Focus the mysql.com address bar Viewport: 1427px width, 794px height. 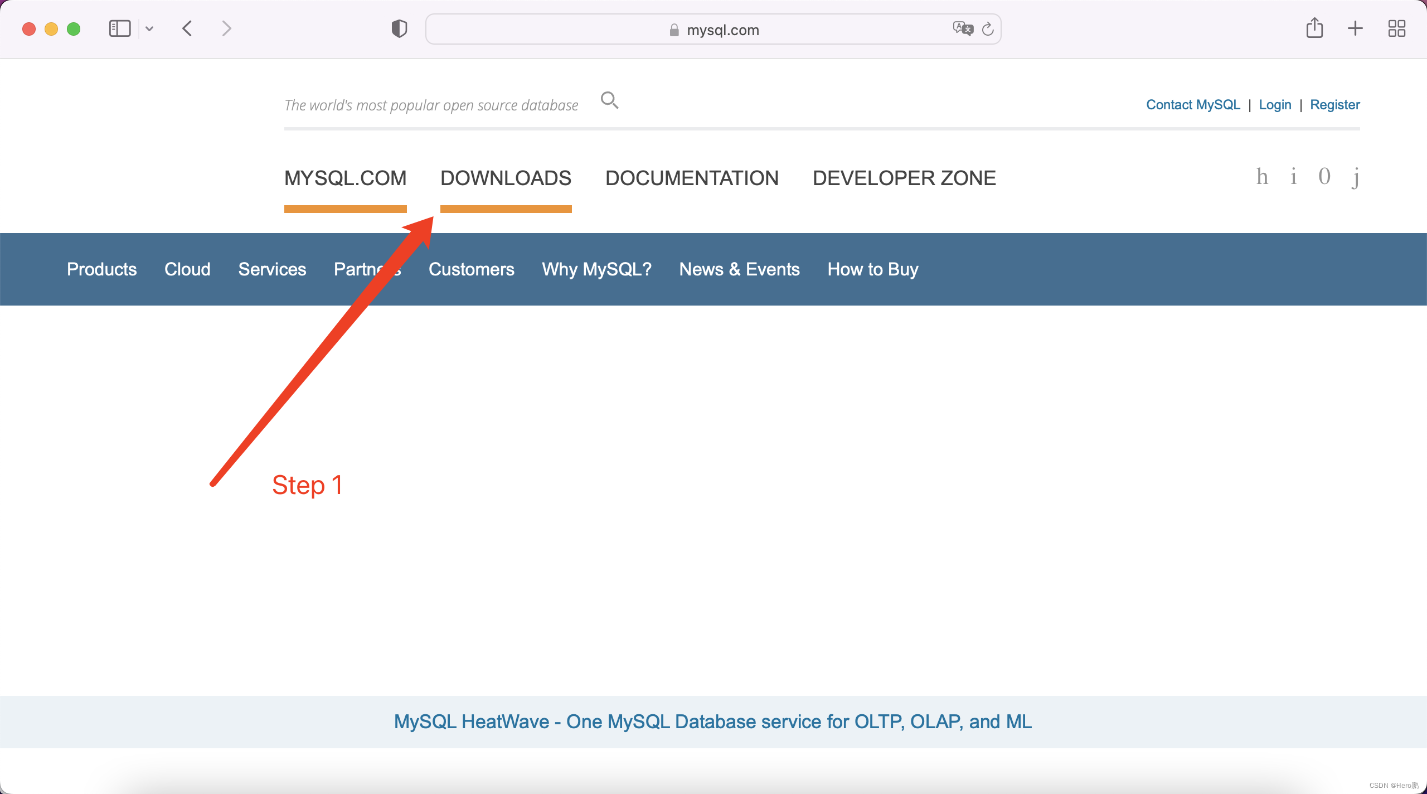coord(713,29)
